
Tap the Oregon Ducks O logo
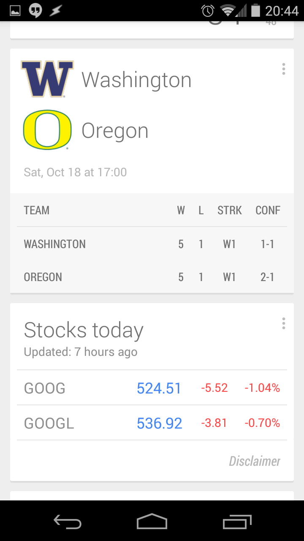pyautogui.click(x=47, y=130)
